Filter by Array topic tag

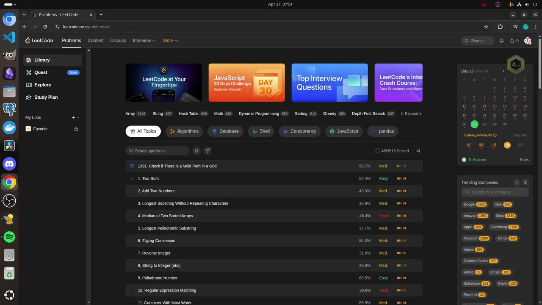[x=135, y=114]
